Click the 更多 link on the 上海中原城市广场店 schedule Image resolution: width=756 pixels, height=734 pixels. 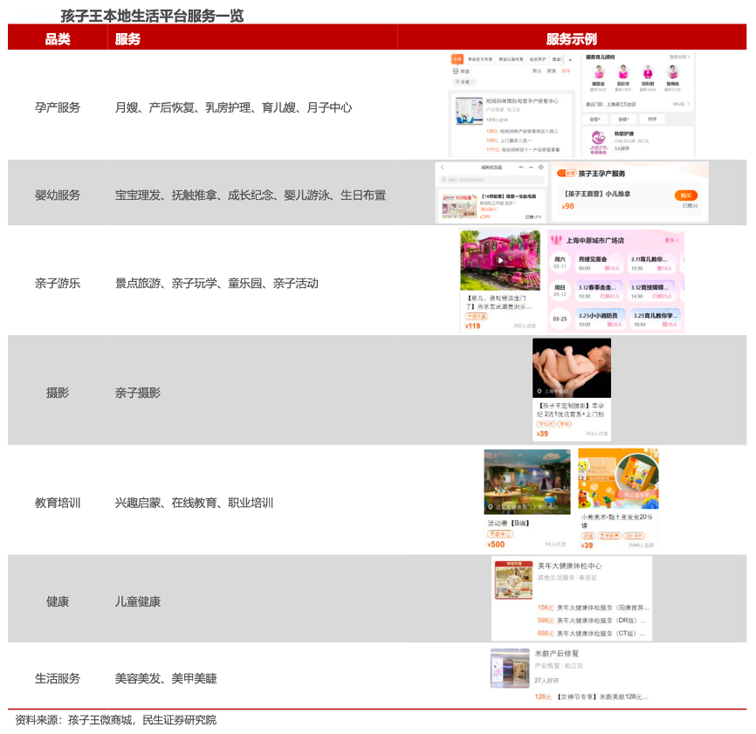click(x=670, y=239)
